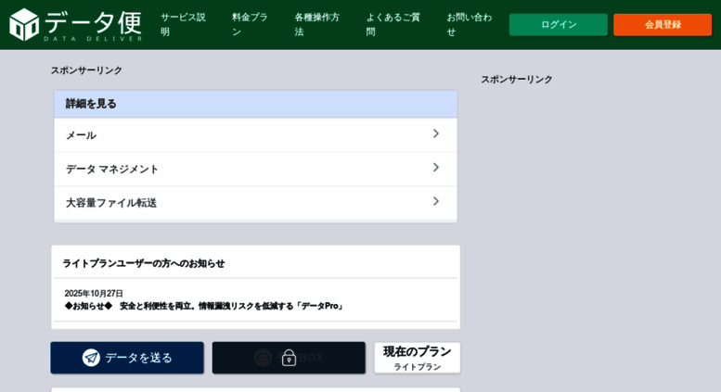Expand the データ マネジメント chevron arrow
Viewport: 721px width, 392px height.
coord(436,168)
